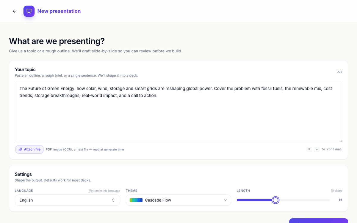The width and height of the screenshot is (357, 223).
Task: Click the return key shortcut badge
Action: [317, 149]
